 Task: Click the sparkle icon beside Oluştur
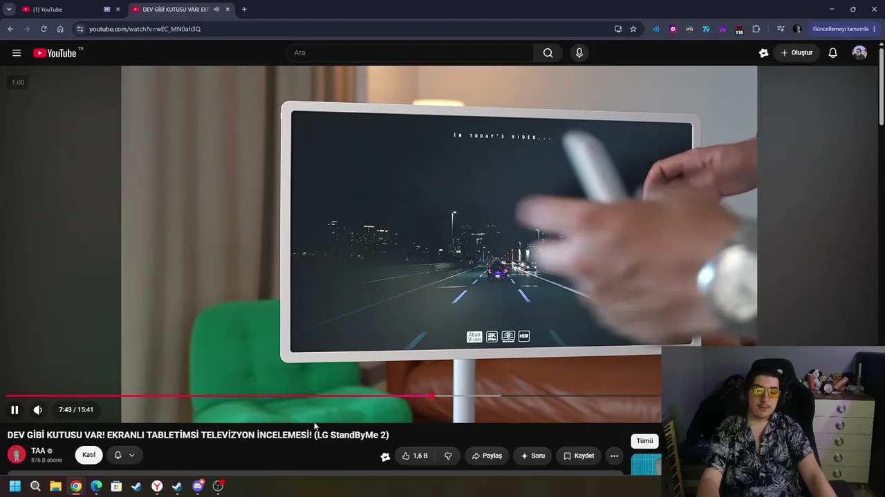click(x=763, y=53)
